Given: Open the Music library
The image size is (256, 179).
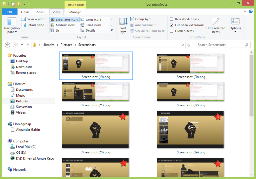Looking at the screenshot, I should [18, 95].
